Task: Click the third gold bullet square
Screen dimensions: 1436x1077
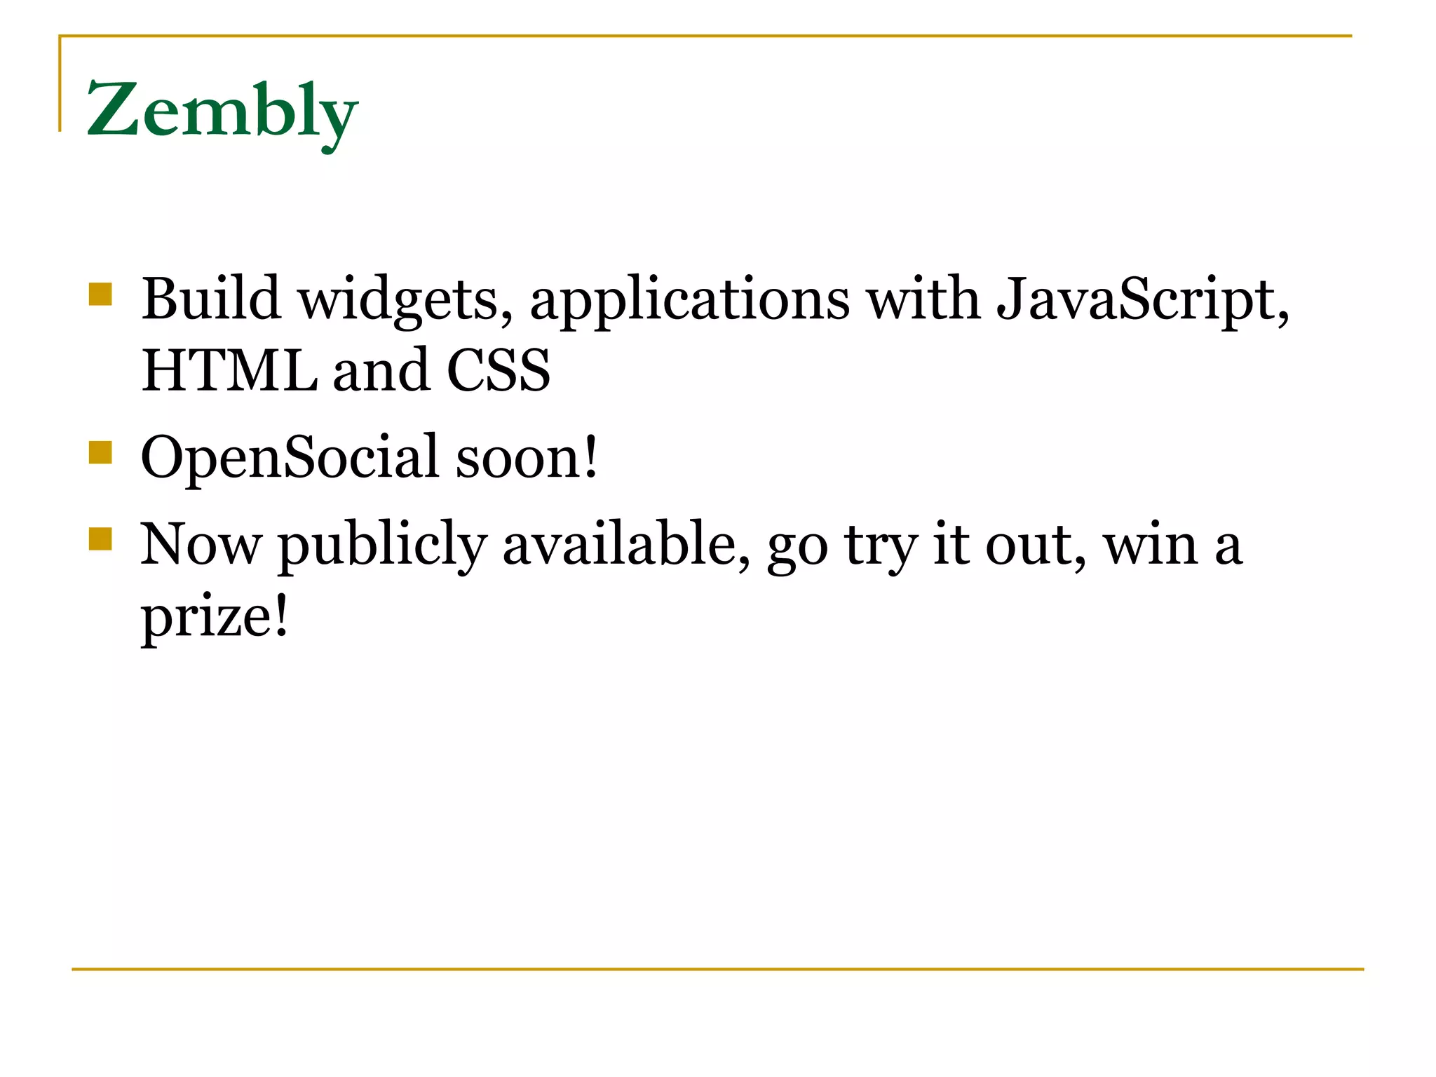Action: (101, 539)
